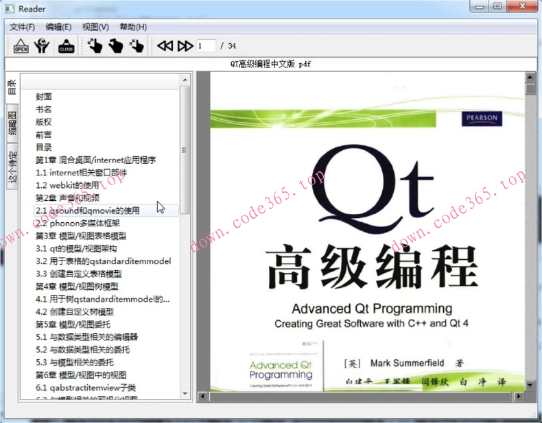Open 第1章 混合桌面/internet应用程序

click(96, 160)
